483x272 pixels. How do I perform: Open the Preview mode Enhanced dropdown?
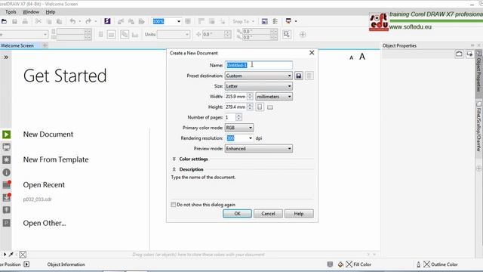258,149
